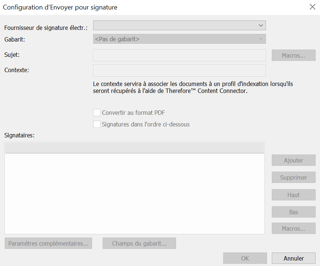320x266 pixels.
Task: Open Macros button next to Sujet
Action: tap(293, 55)
